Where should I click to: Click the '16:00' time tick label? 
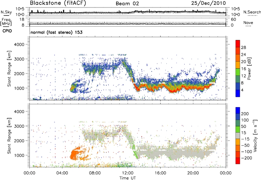160,173
